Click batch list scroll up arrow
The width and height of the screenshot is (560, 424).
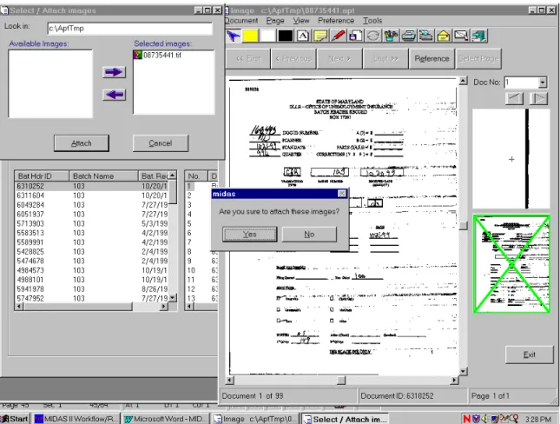173,176
